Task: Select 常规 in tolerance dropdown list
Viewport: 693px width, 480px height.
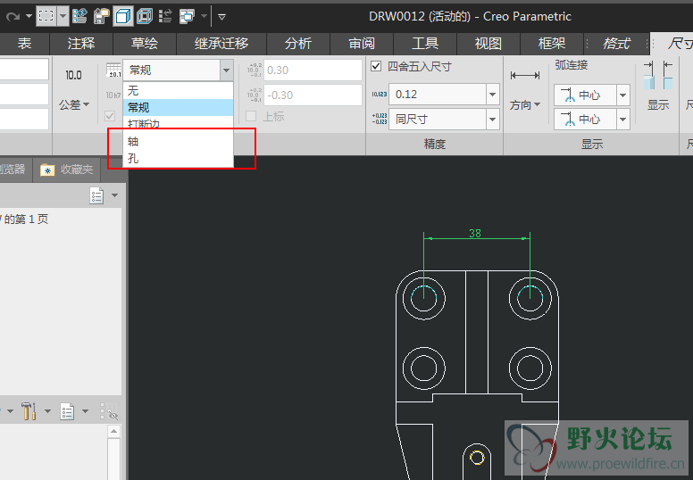Action: (x=178, y=107)
